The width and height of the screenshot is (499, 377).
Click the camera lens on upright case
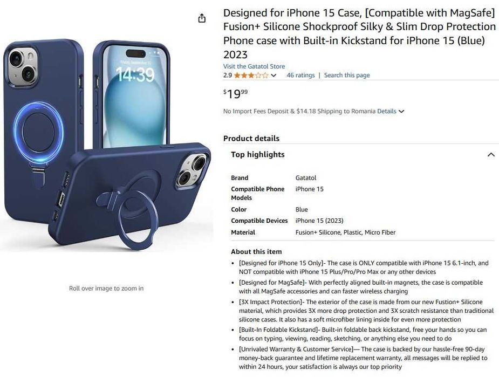pyautogui.click(x=16, y=59)
